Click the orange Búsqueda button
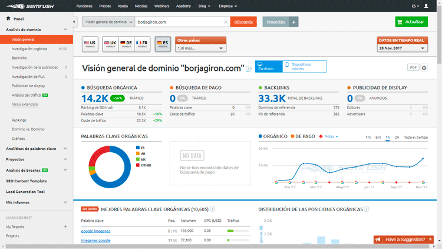442x249 pixels. click(x=243, y=22)
